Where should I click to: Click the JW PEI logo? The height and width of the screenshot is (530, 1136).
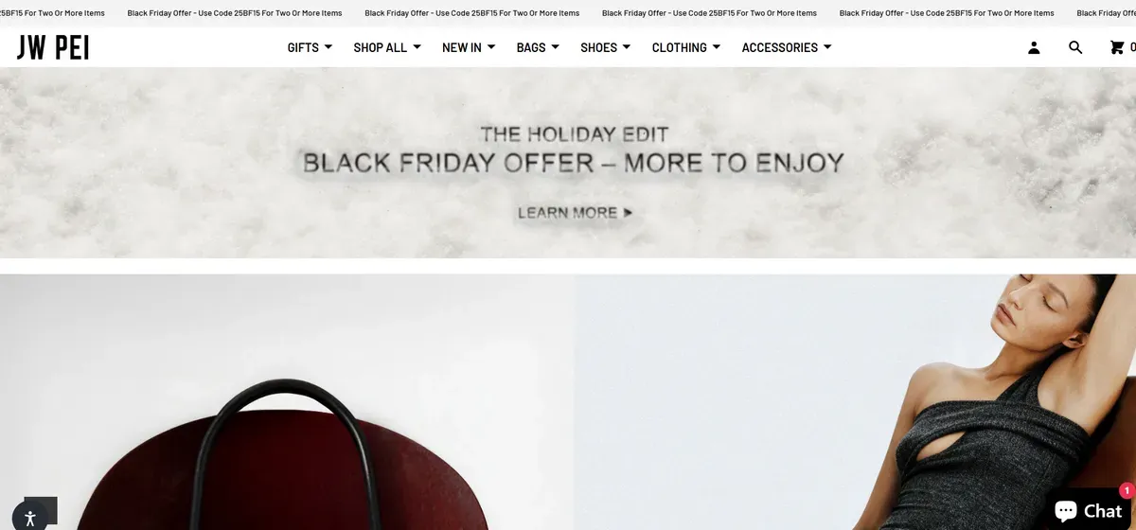(53, 47)
